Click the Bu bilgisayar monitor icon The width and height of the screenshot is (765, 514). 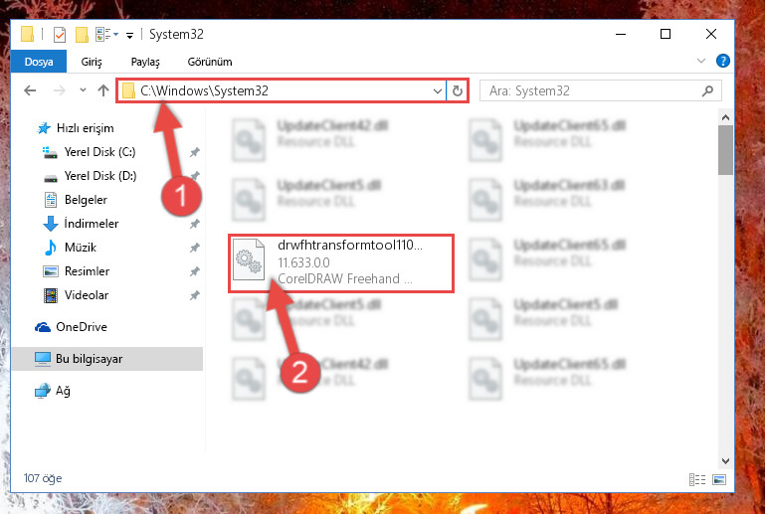pos(43,360)
